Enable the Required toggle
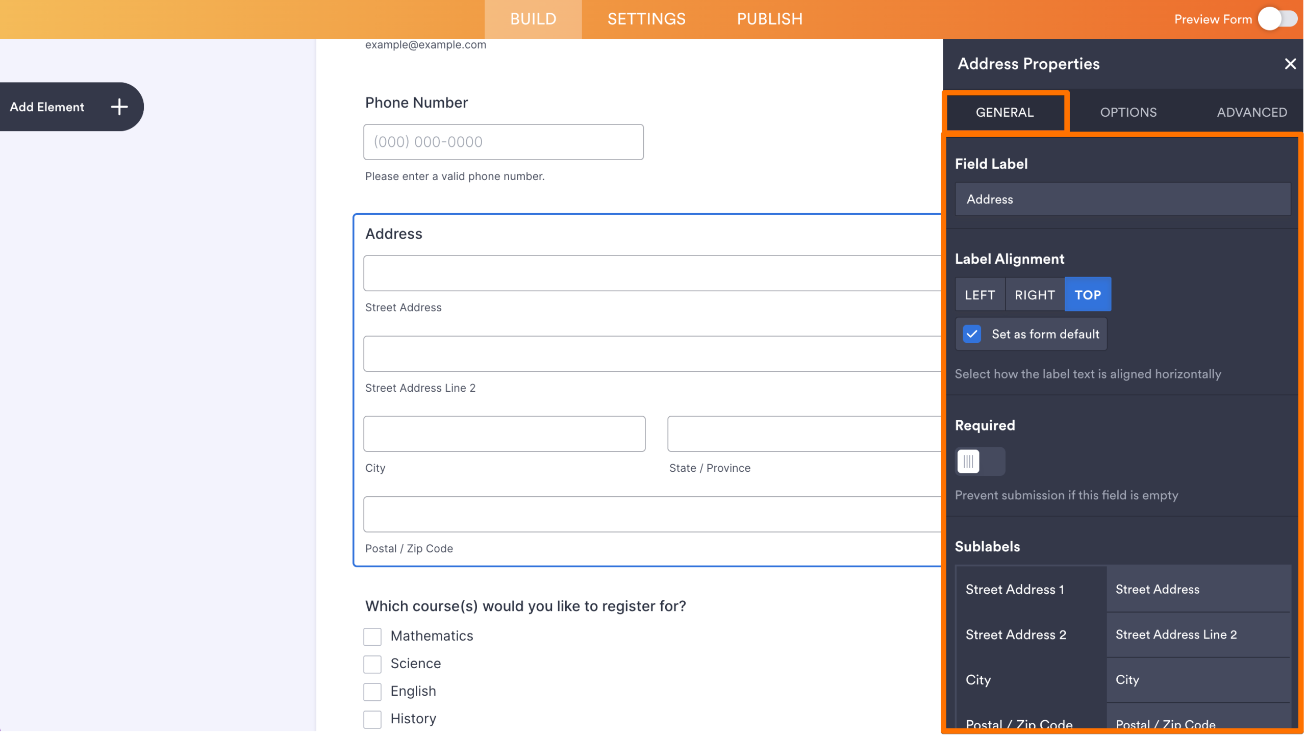This screenshot has height=736, width=1306. coord(980,461)
